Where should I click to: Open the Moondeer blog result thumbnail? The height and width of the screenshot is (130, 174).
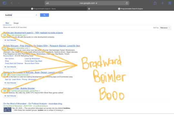point(7,110)
